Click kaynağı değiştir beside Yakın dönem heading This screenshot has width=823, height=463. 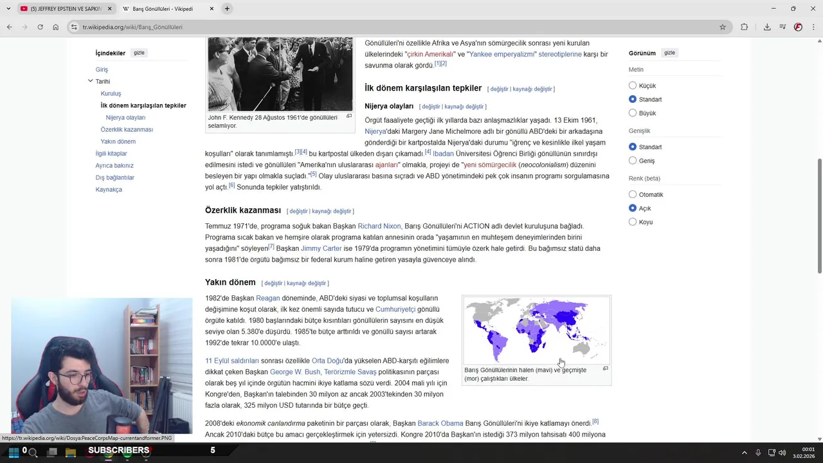tap(306, 283)
